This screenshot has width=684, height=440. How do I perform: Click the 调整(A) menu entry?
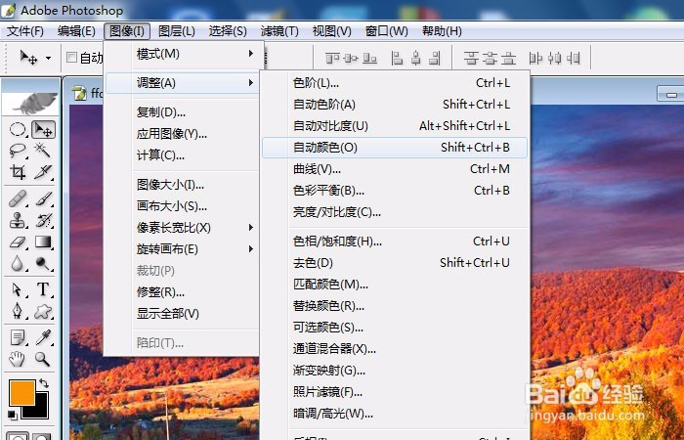(x=184, y=82)
